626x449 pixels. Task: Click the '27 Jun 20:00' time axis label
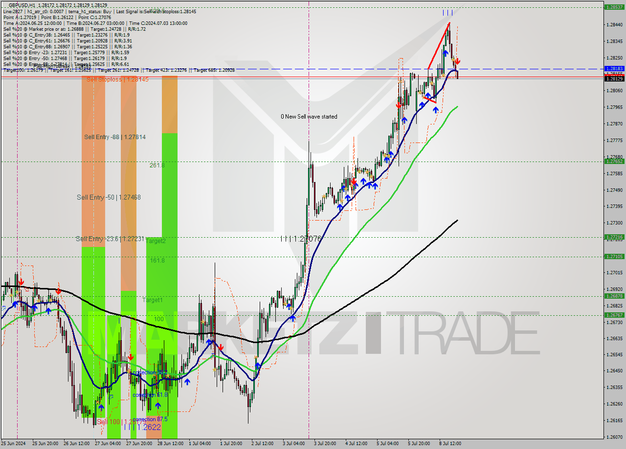[139, 444]
